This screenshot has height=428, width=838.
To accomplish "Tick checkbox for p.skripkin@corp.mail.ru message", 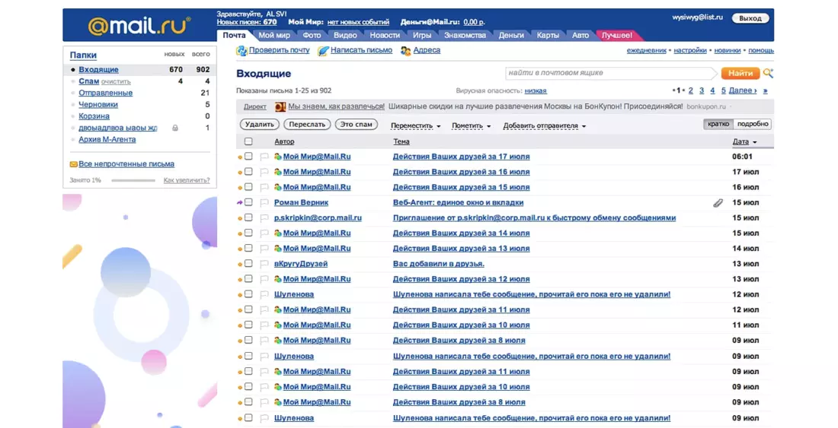I will 248,217.
